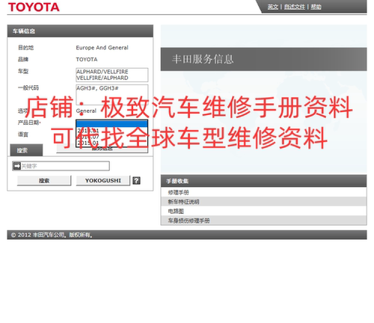Click the 手册收集 panel header
374x323 pixels.
click(x=263, y=181)
